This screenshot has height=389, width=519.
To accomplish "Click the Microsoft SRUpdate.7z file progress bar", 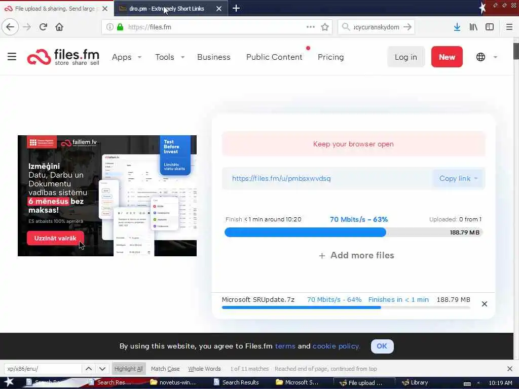I will tap(346, 307).
